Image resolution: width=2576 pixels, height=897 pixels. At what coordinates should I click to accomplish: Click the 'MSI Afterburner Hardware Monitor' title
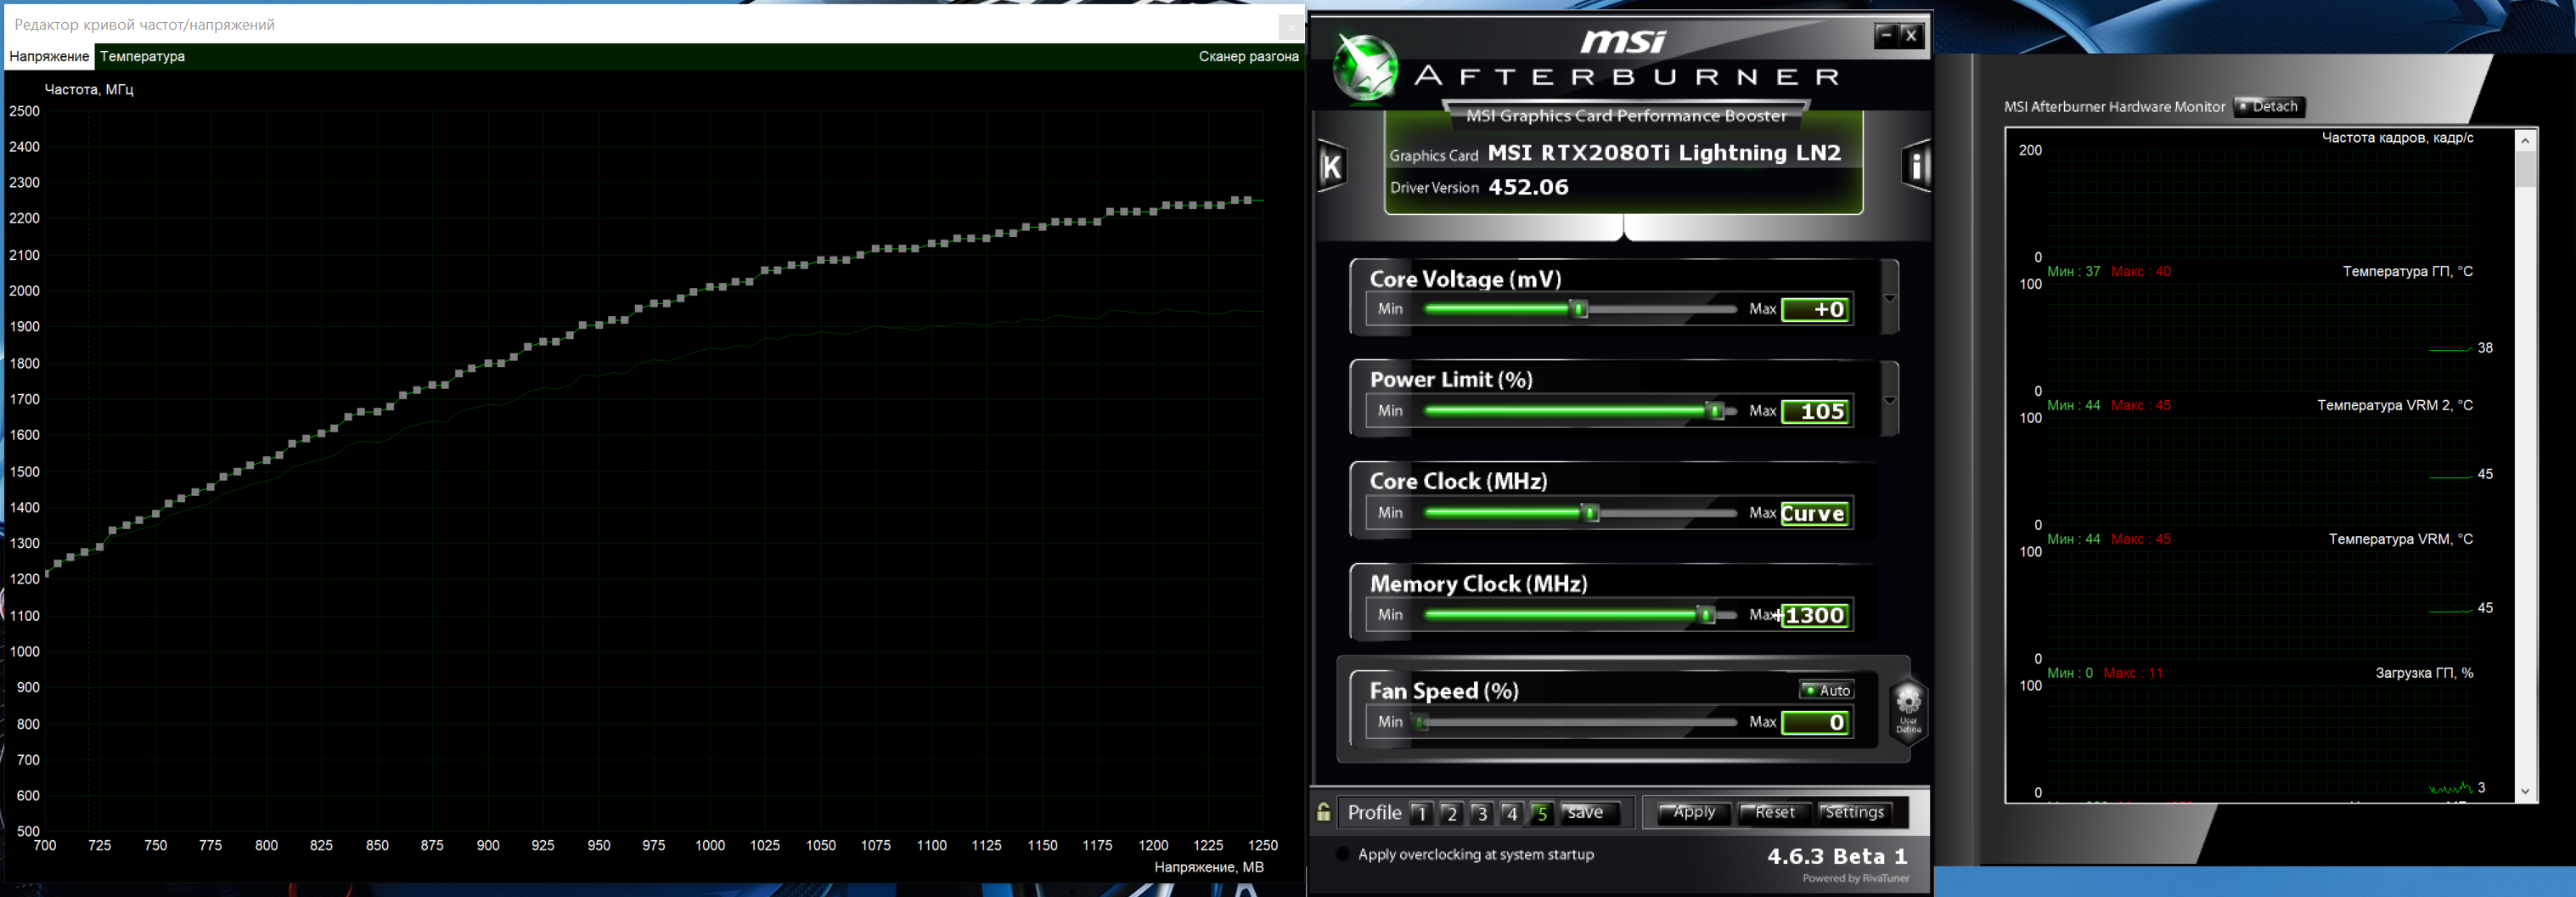[x=2114, y=107]
